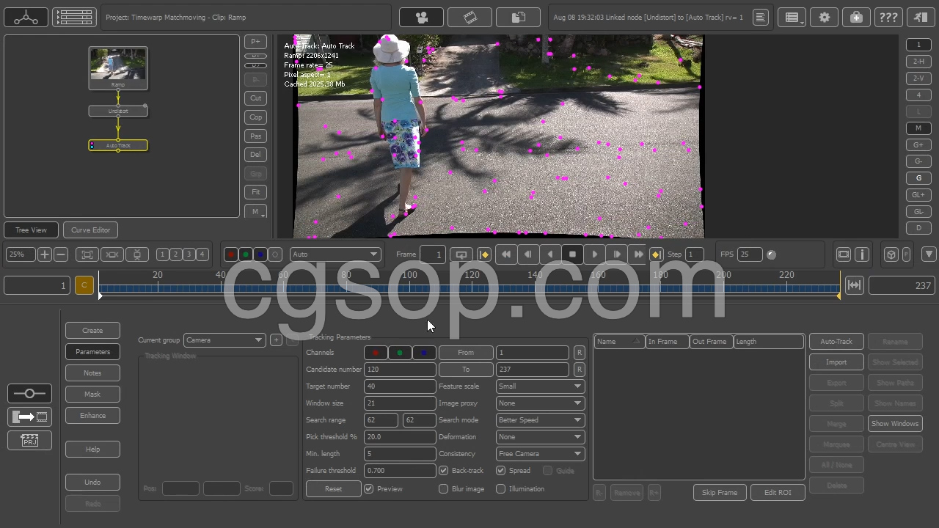Play the clip backward
This screenshot has width=939, height=528.
tap(550, 254)
